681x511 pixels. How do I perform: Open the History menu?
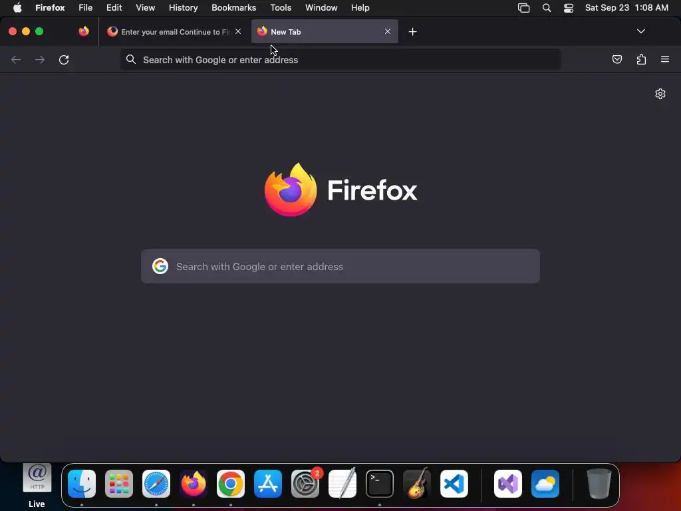184,8
